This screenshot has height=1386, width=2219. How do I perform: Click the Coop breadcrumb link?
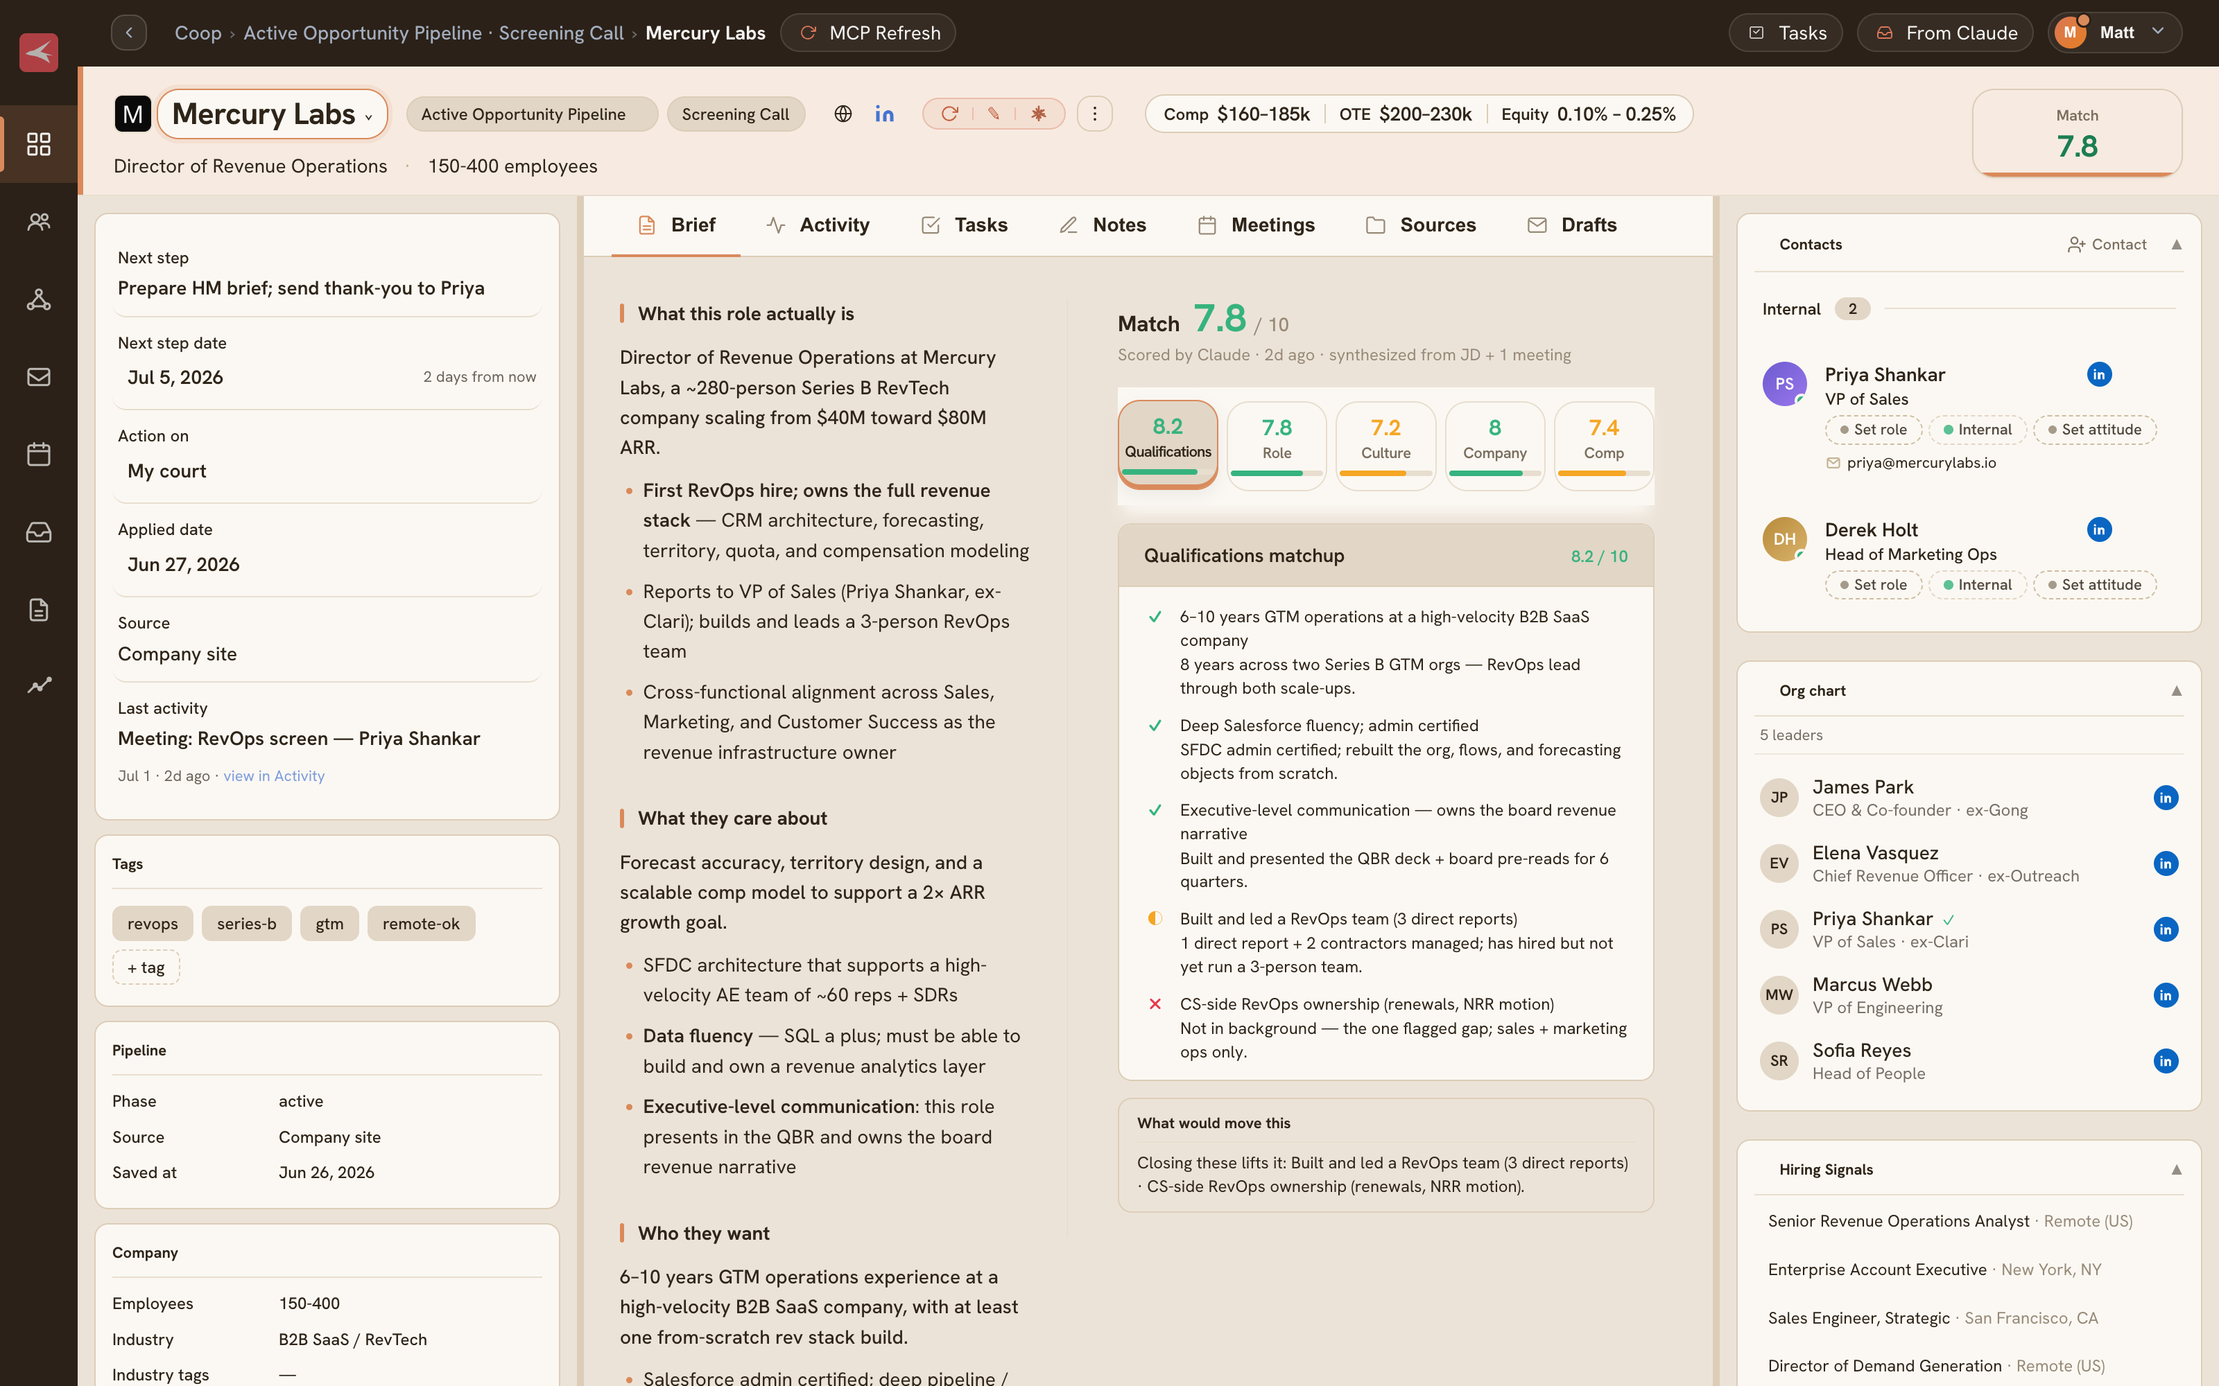pyautogui.click(x=198, y=33)
